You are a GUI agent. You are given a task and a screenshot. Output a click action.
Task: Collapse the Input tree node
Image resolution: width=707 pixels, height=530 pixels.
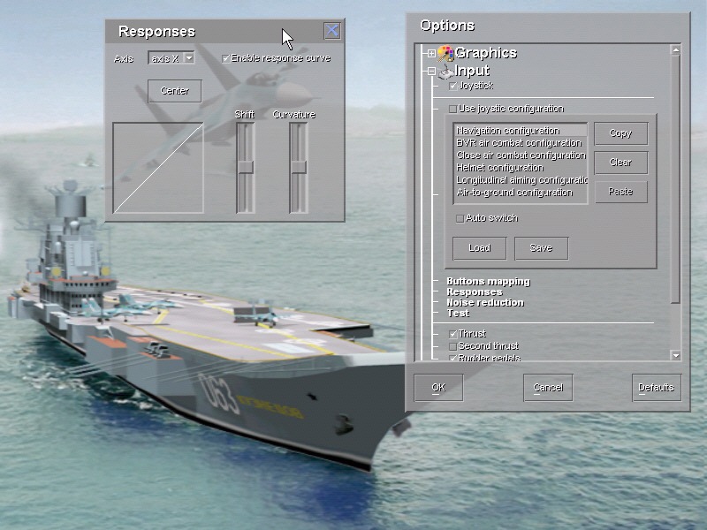coord(431,72)
